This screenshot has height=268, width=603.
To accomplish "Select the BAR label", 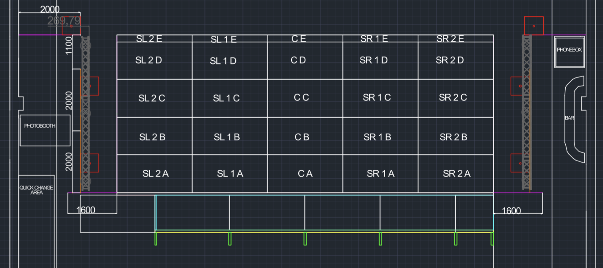I will 570,118.
